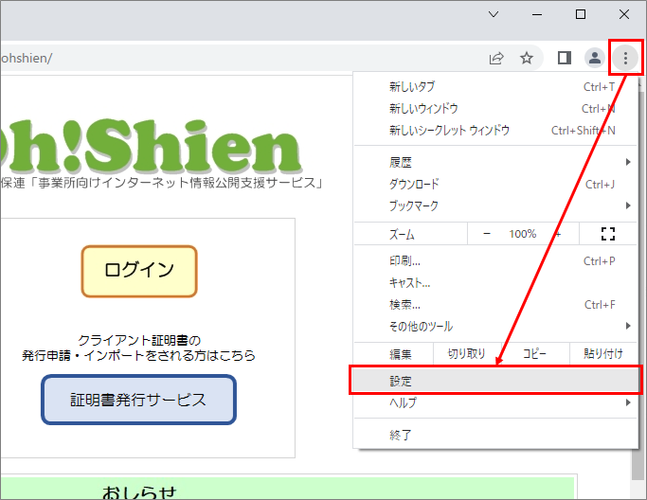Open the profile avatar icon

[594, 58]
